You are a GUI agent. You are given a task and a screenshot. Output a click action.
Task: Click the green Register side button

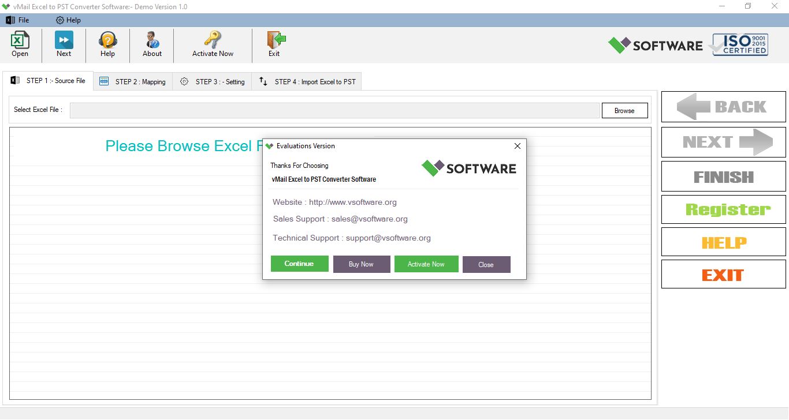click(x=723, y=209)
